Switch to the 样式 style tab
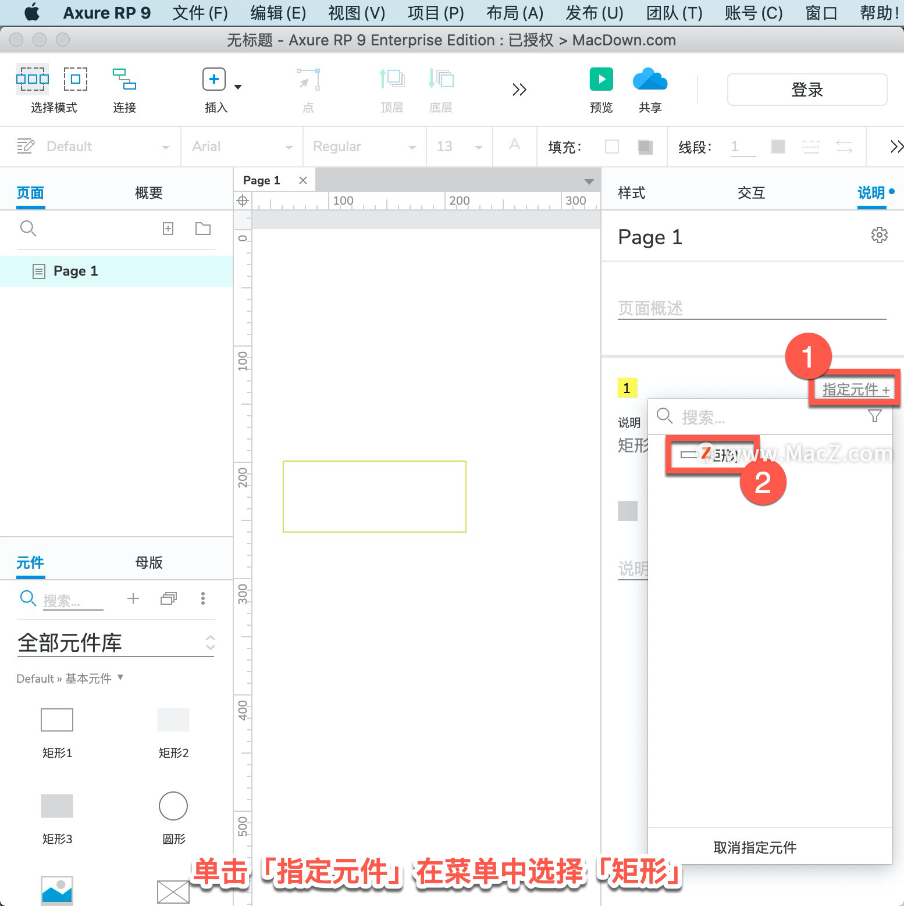 [x=632, y=192]
